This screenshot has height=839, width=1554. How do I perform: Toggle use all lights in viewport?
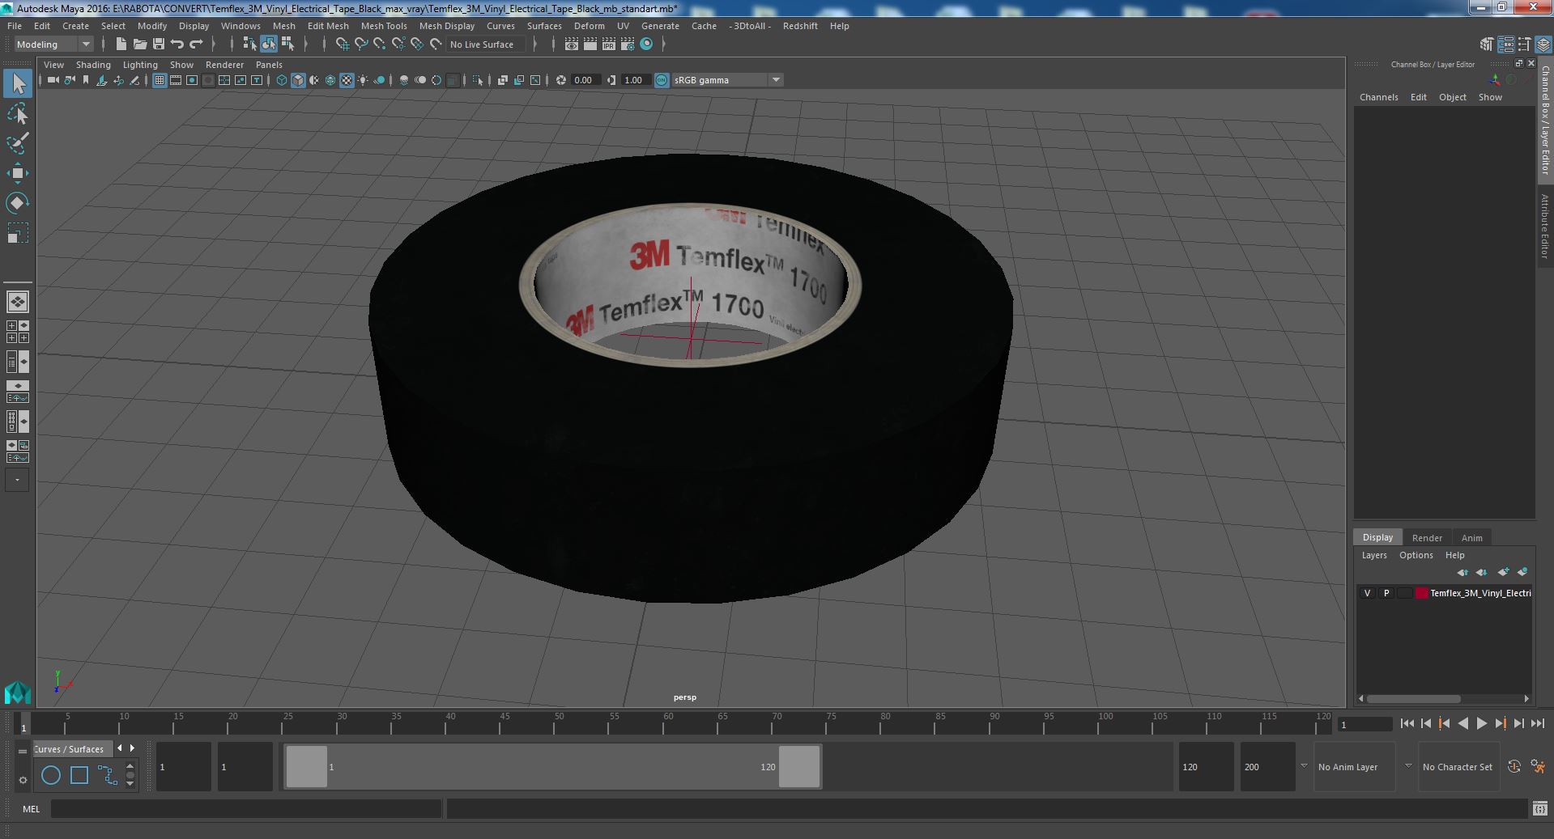tap(363, 80)
